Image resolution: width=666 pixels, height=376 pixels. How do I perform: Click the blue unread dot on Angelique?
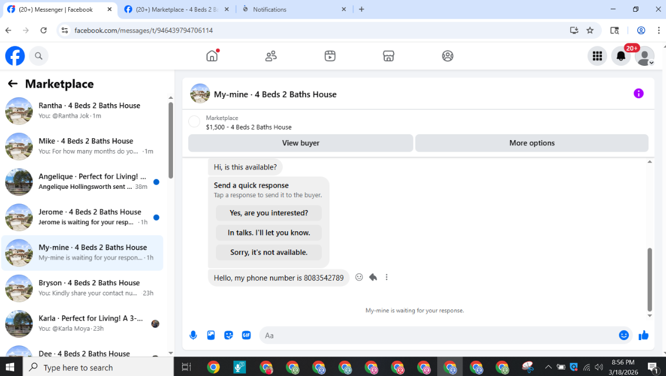(x=156, y=182)
